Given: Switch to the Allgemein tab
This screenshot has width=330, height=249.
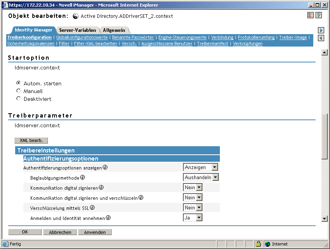Looking at the screenshot, I should (115, 29).
